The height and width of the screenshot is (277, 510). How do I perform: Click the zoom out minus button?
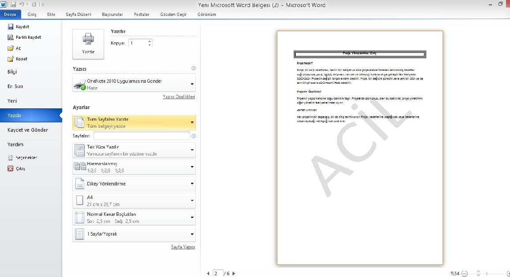(x=465, y=273)
